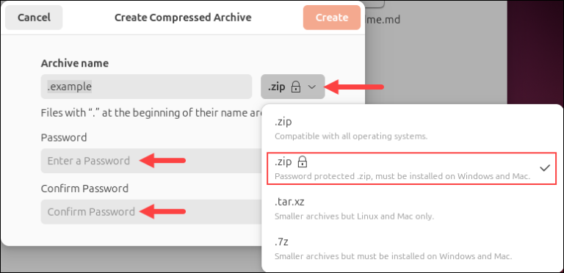Click the Create Compressed Archive title text
Image resolution: width=564 pixels, height=273 pixels.
click(x=183, y=18)
